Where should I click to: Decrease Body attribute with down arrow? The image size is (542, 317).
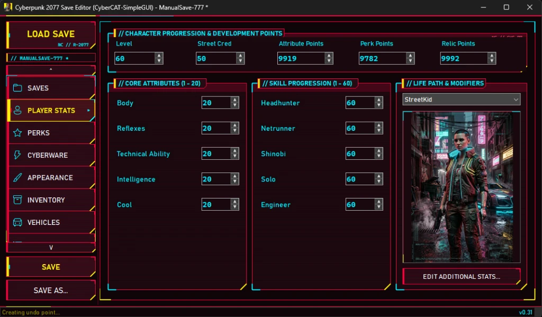click(x=234, y=105)
